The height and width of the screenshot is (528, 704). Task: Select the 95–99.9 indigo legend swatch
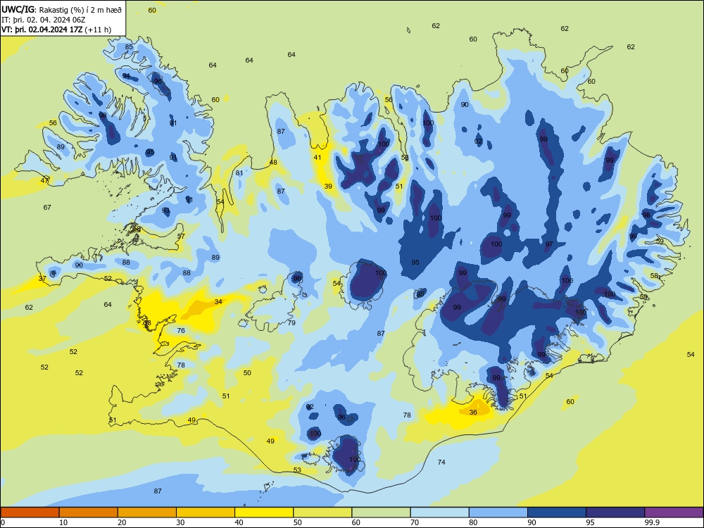615,513
